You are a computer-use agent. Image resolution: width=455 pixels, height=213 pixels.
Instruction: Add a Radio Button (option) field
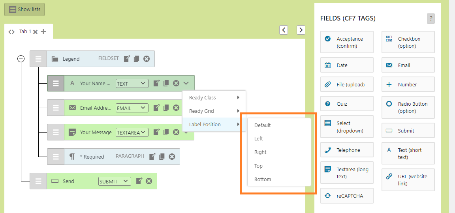point(408,107)
